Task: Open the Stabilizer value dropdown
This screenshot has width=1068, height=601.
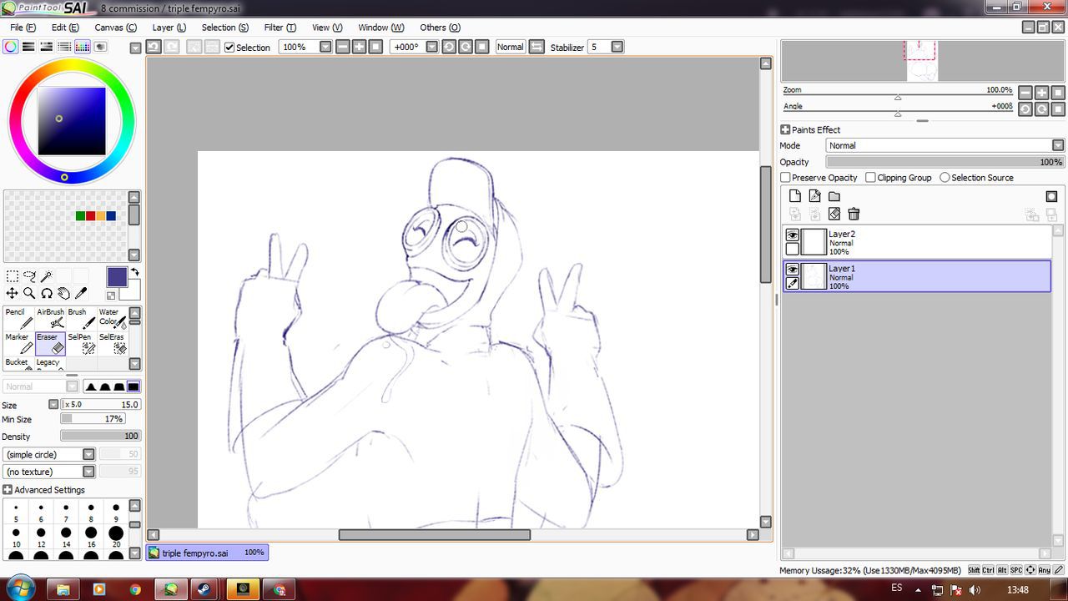Action: tap(617, 47)
